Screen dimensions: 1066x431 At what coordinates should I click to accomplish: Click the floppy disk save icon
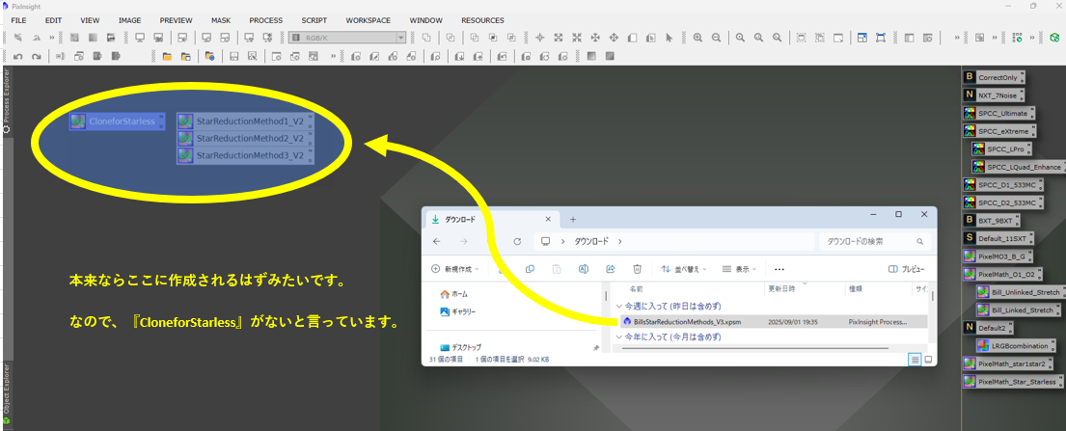point(233,56)
